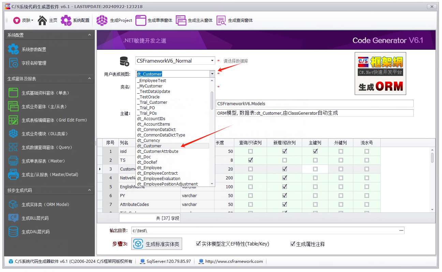The image size is (442, 272).
Task: Click the app cube icon in status bar
Action: click(x=11, y=261)
